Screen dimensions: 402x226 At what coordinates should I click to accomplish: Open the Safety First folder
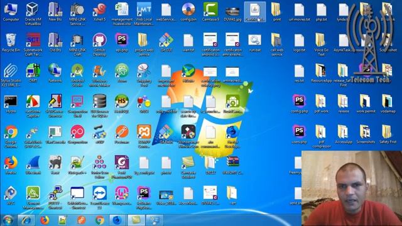[388, 135]
